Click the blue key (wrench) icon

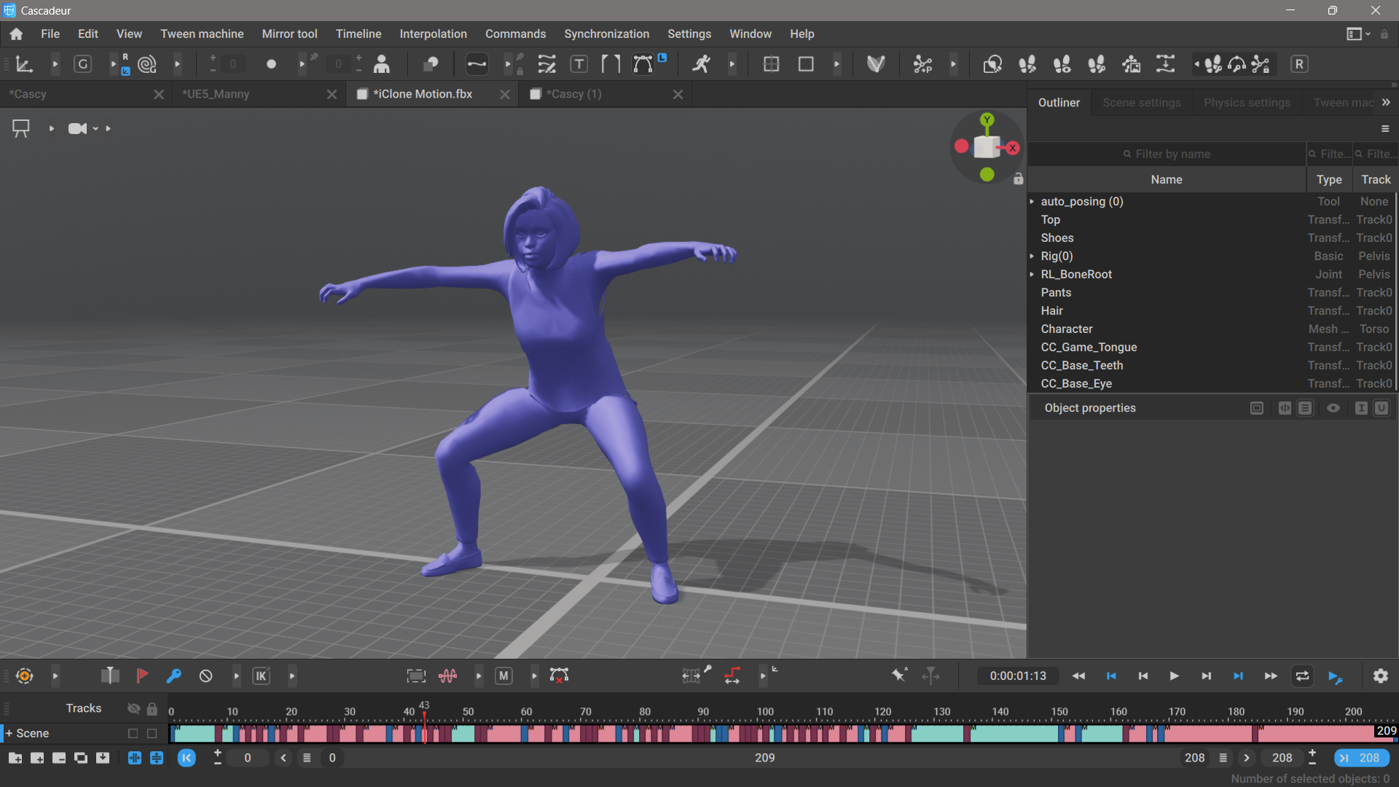[173, 676]
